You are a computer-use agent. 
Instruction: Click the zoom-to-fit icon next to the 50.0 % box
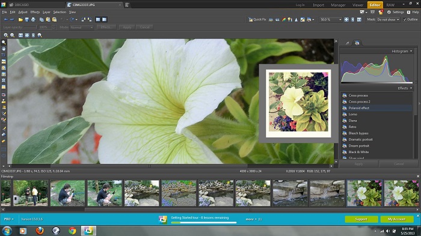coord(346,20)
